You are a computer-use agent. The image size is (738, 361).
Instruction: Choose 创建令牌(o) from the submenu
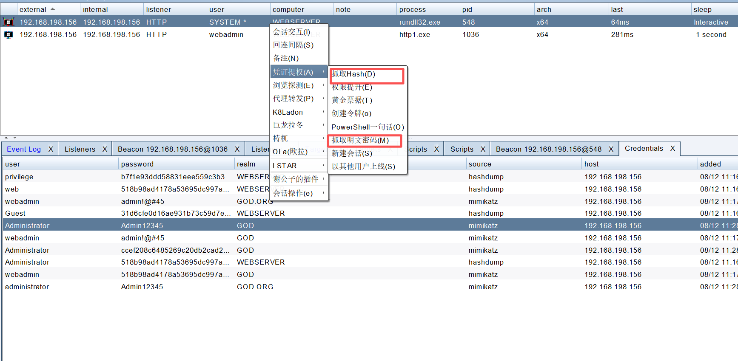[x=368, y=113]
